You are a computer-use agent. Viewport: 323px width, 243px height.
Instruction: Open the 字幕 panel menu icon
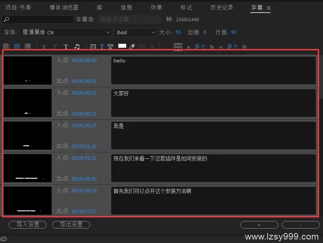pos(269,8)
